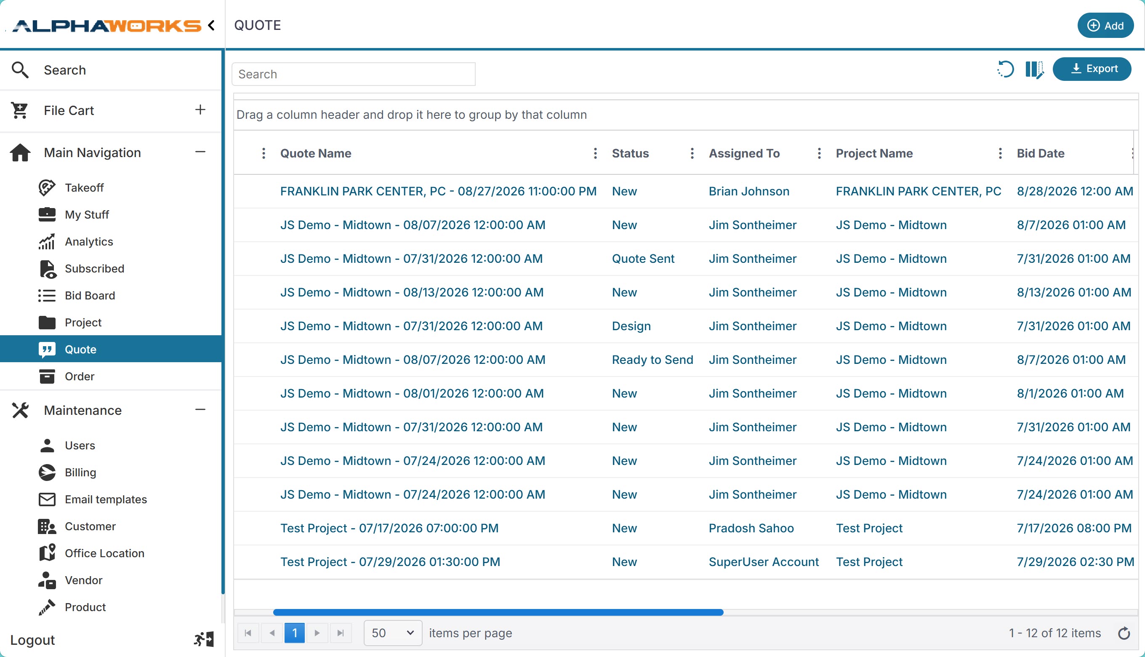1145x657 pixels.
Task: Click the Logout running-person icon
Action: point(203,639)
